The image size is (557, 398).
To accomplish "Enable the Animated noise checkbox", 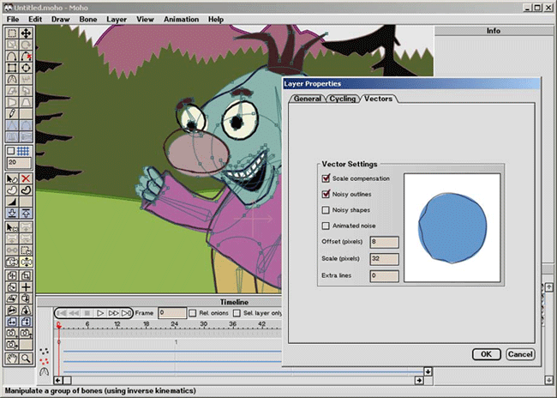I will coord(326,226).
